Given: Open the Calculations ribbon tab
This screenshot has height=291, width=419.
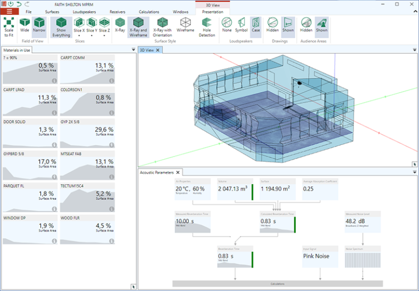Looking at the screenshot, I should coord(149,11).
